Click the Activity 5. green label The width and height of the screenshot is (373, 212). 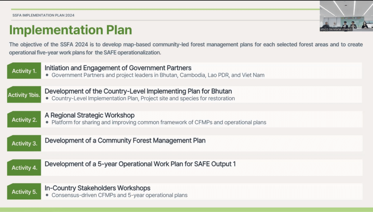pos(24,192)
